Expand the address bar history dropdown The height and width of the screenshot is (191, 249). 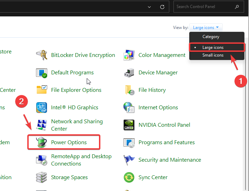[x=149, y=7]
